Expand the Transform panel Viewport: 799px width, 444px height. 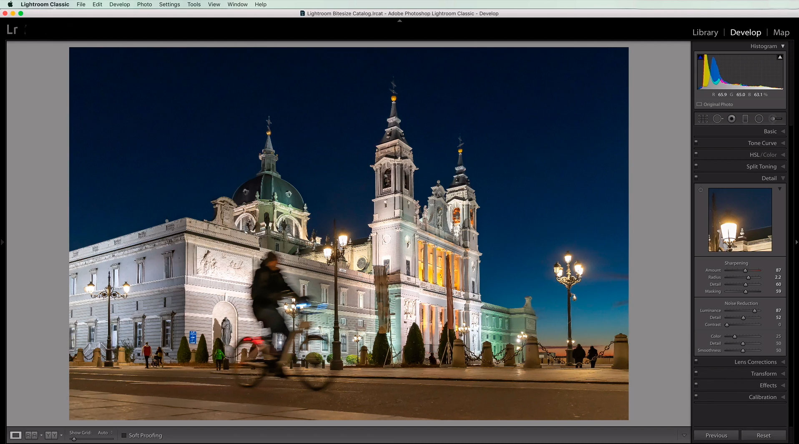pyautogui.click(x=783, y=374)
